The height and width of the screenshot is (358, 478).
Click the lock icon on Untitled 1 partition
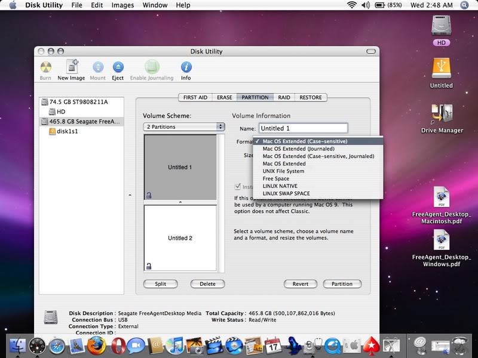point(149,196)
